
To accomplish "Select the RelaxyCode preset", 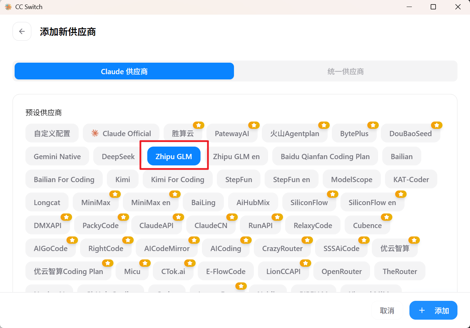I will pyautogui.click(x=313, y=225).
